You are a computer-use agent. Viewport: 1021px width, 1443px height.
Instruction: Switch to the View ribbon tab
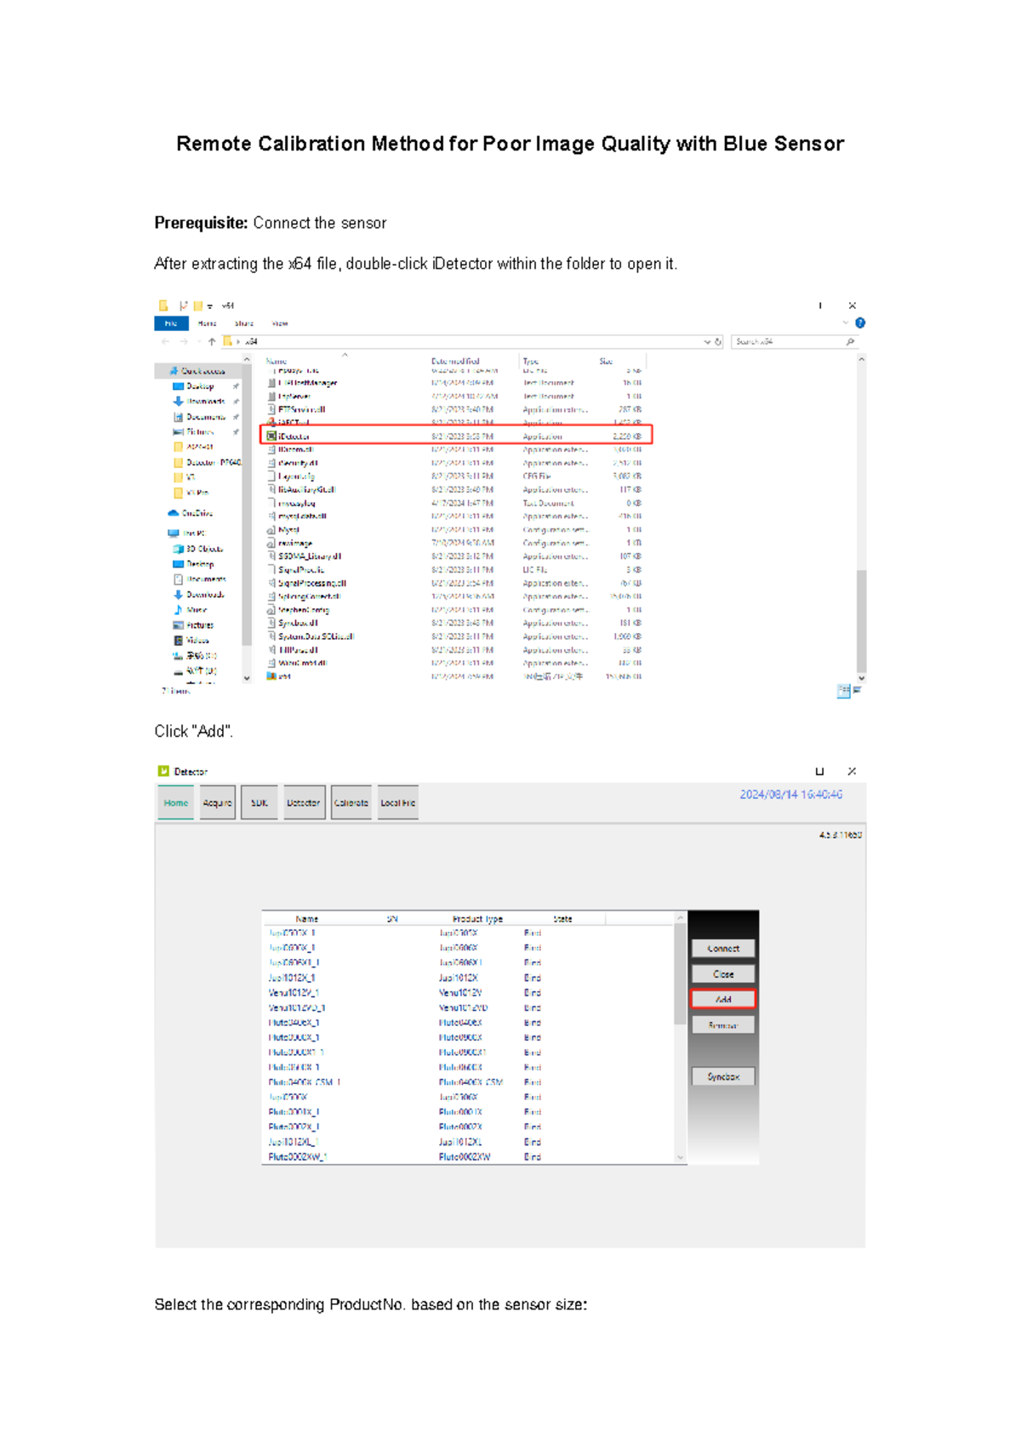(x=280, y=323)
